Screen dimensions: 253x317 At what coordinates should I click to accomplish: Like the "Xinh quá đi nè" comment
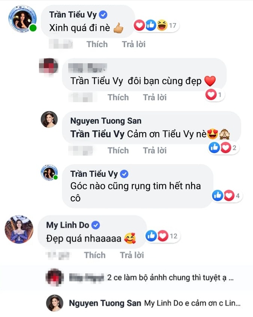[x=97, y=44]
